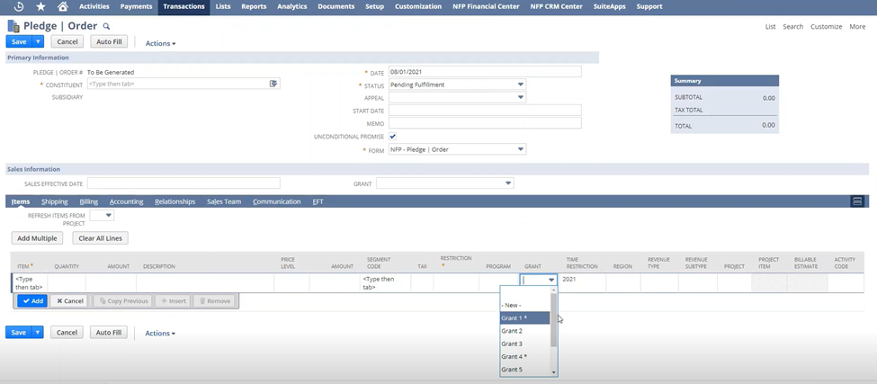This screenshot has height=384, width=877.
Task: Toggle the subtab layout icon
Action: [857, 201]
